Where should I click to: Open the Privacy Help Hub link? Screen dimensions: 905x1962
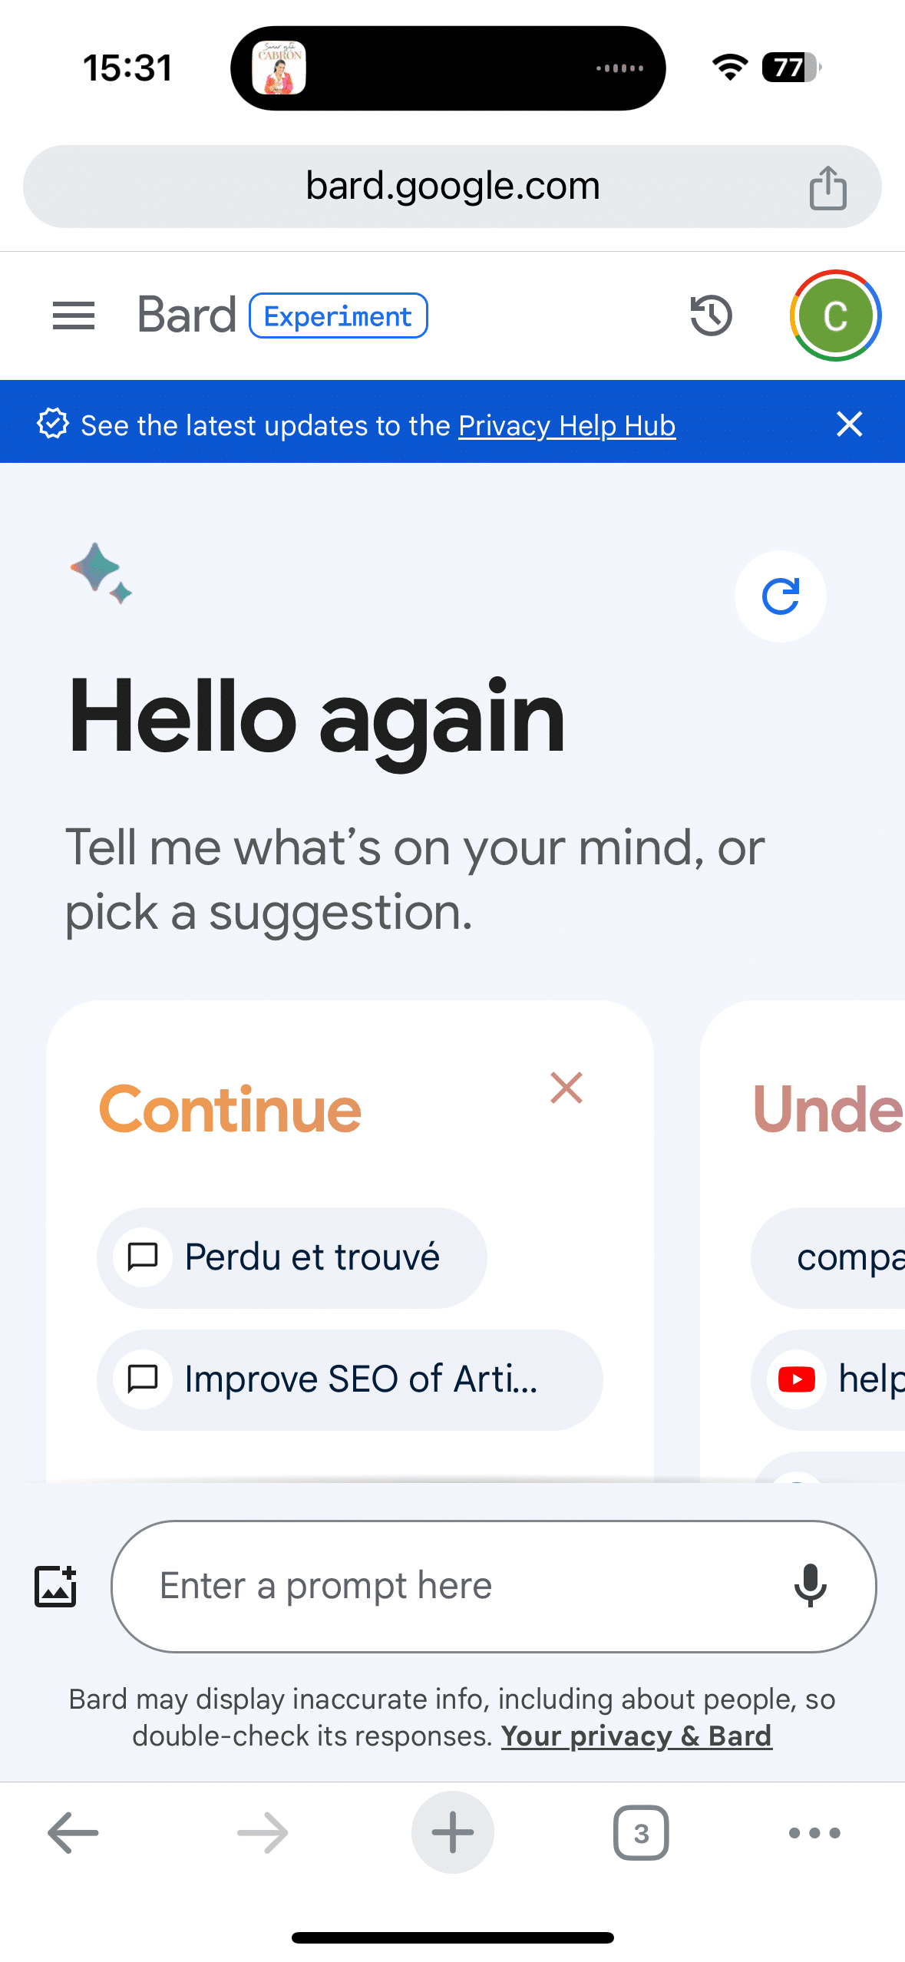pos(566,424)
